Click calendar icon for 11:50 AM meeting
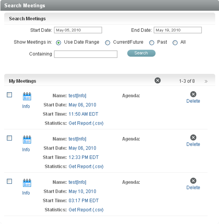The image size is (219, 224). click(27, 96)
